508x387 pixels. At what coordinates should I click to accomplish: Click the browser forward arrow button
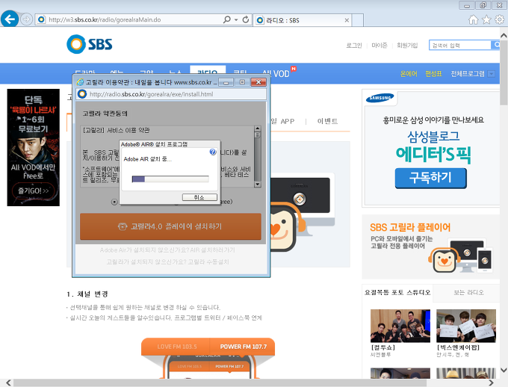pyautogui.click(x=27, y=19)
